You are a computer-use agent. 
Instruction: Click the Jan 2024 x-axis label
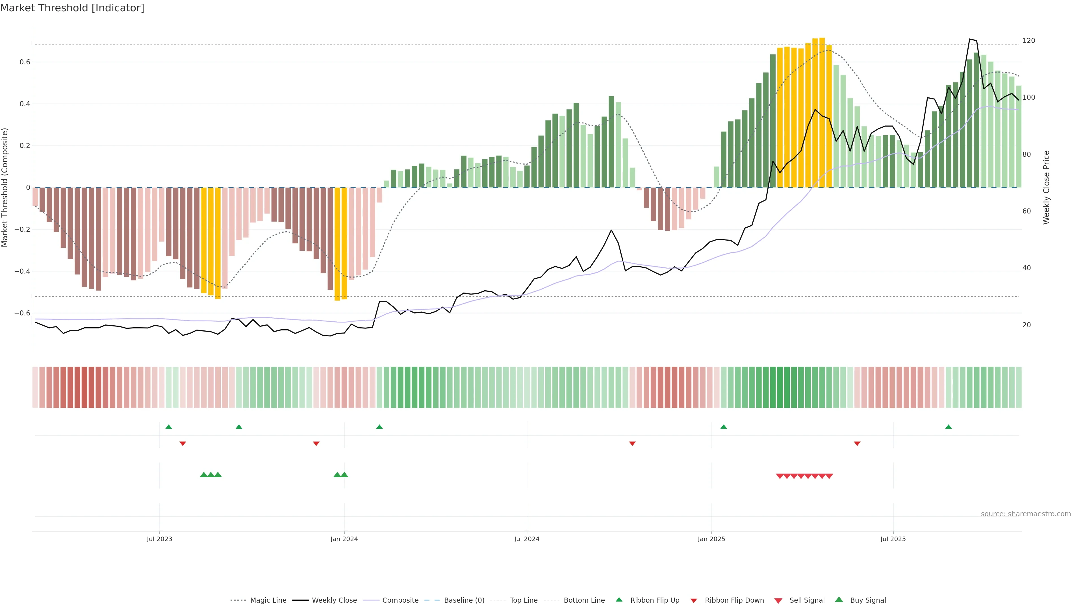point(344,539)
